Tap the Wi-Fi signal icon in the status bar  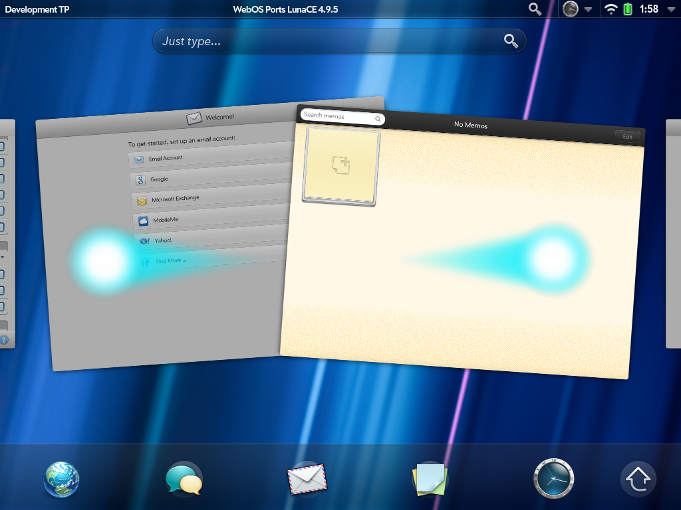pyautogui.click(x=611, y=9)
